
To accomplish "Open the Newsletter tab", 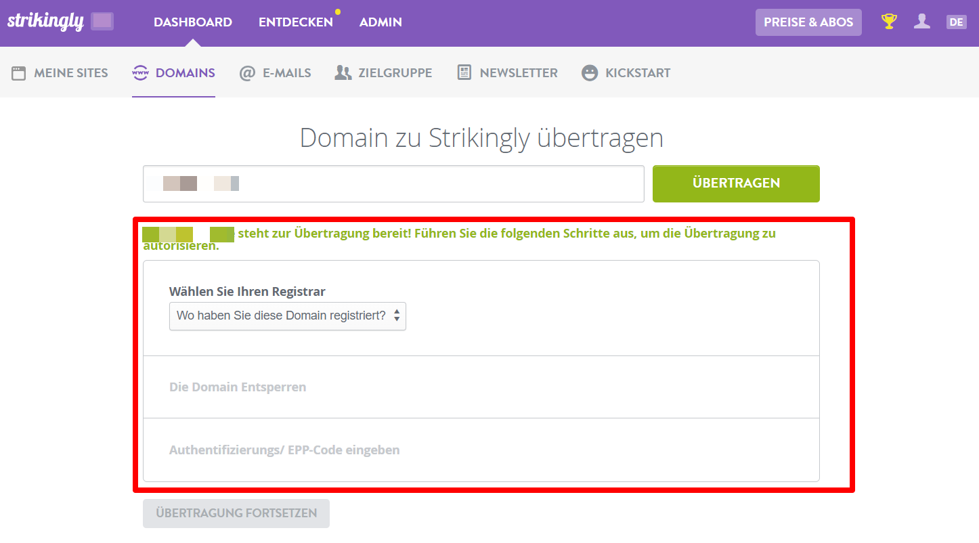I will click(x=507, y=72).
